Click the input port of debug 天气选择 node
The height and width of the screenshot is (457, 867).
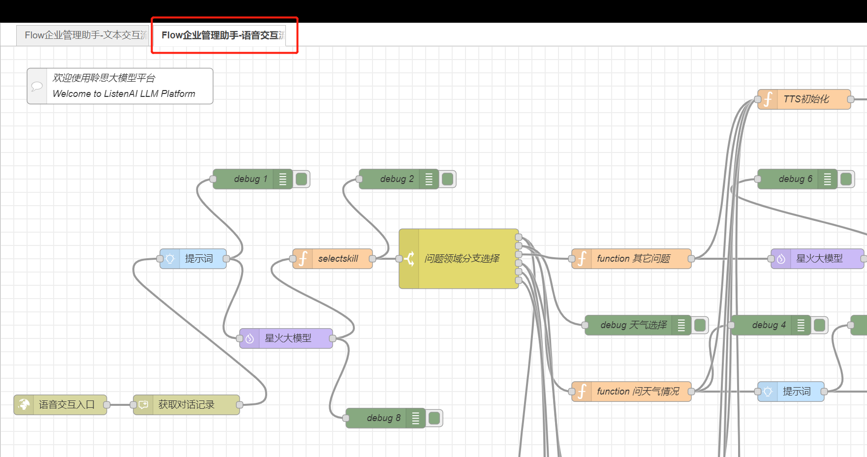[x=585, y=325]
